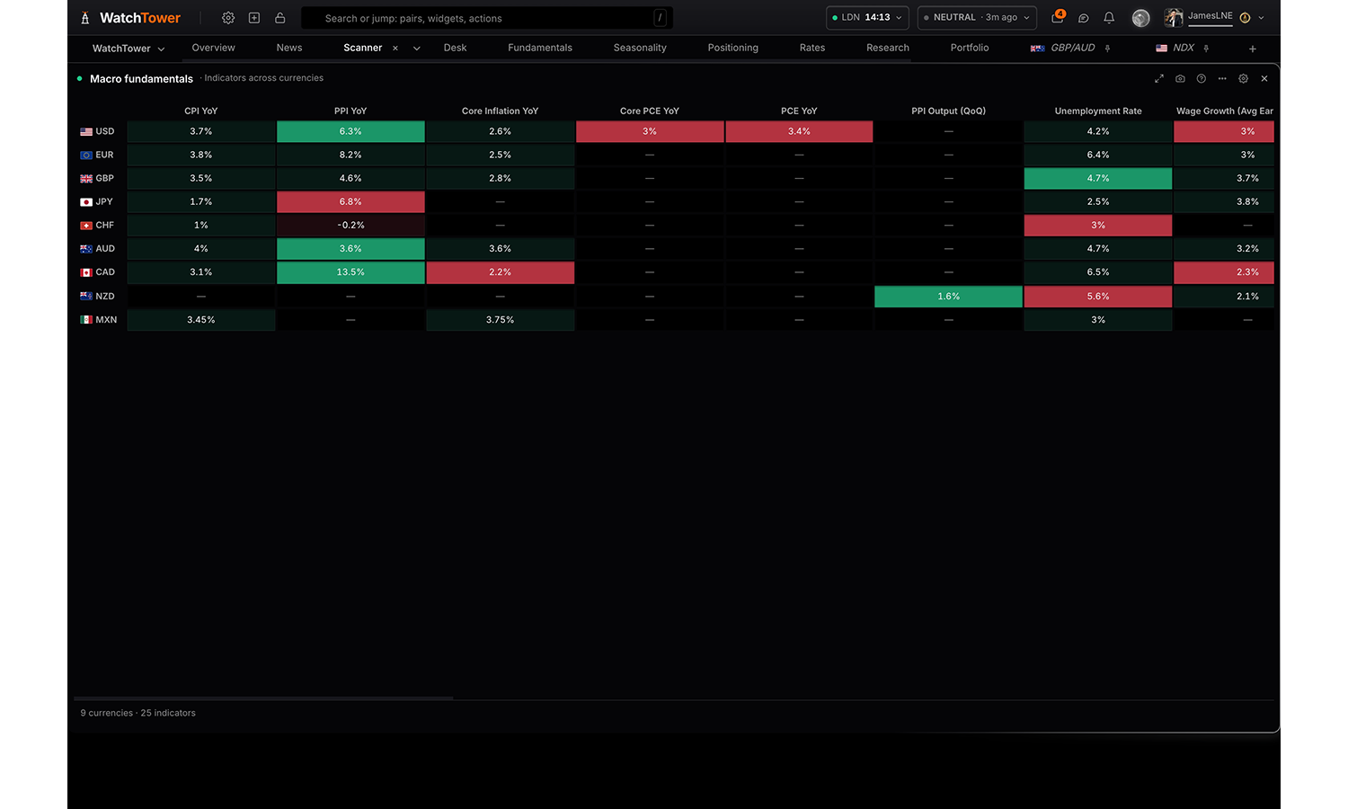Close the Macro fundamentals widget
The image size is (1348, 809).
(1264, 78)
